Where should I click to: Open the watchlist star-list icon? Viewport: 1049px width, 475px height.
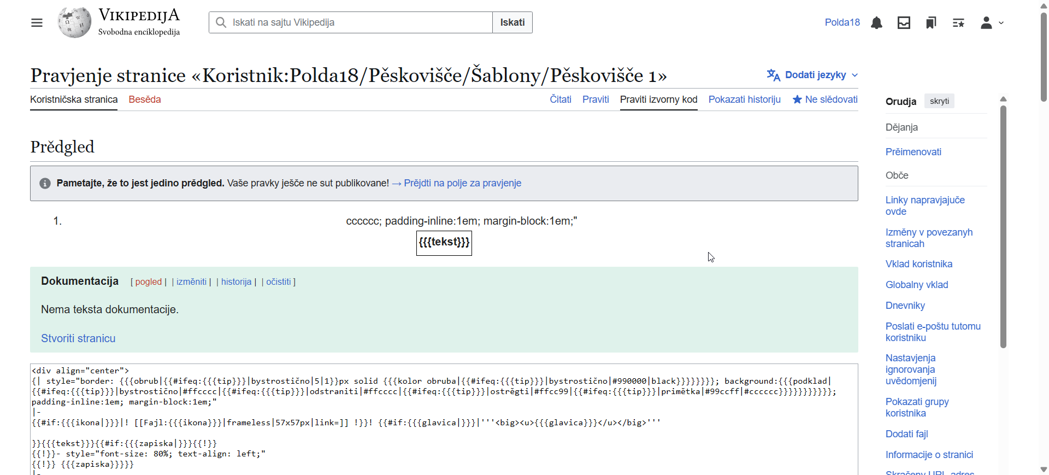coord(958,22)
